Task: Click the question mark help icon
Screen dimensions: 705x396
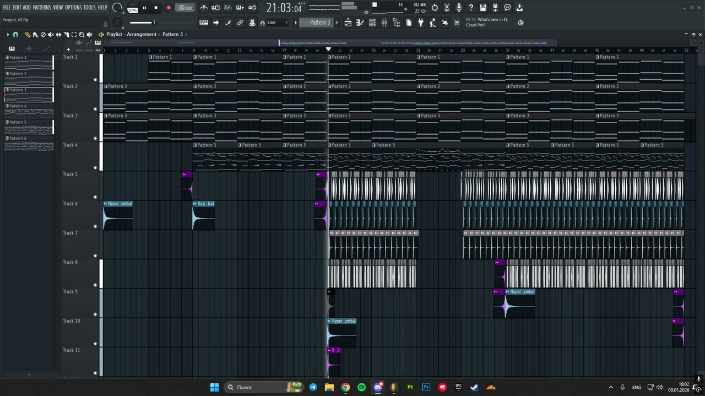Action: click(471, 8)
